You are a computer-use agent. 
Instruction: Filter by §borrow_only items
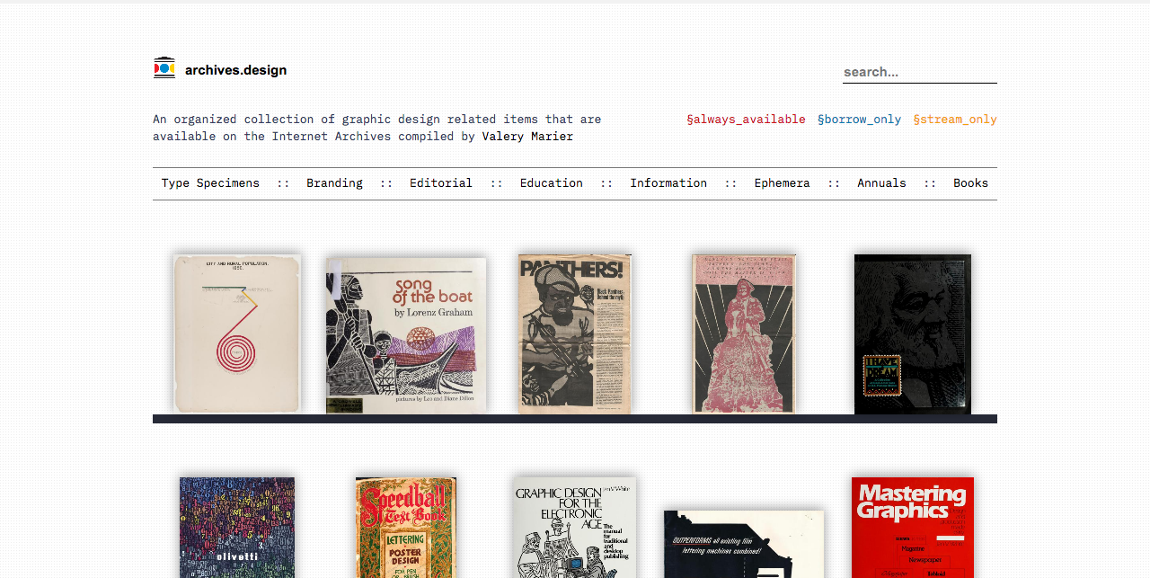pos(859,120)
